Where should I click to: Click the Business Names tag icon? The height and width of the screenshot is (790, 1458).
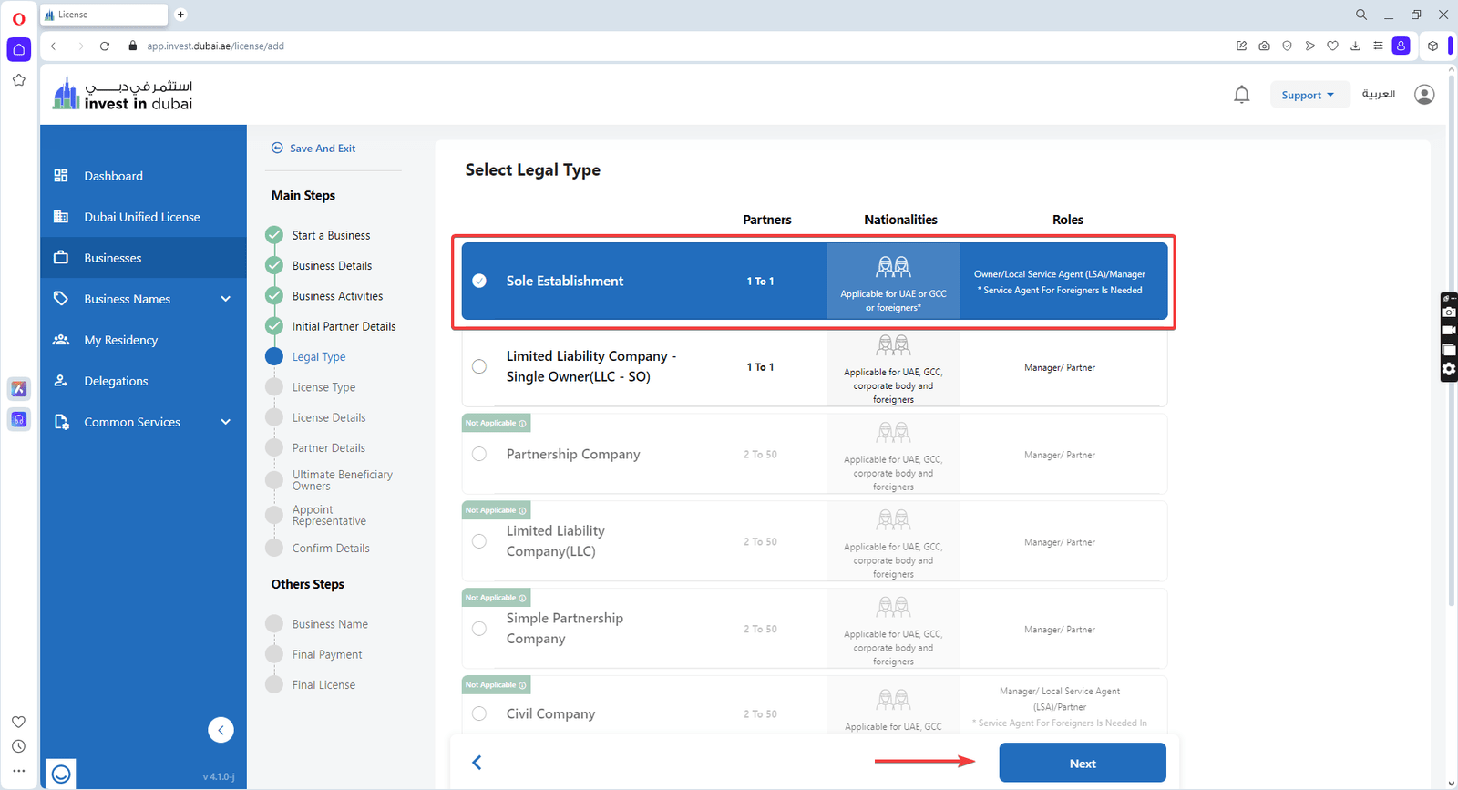click(61, 298)
